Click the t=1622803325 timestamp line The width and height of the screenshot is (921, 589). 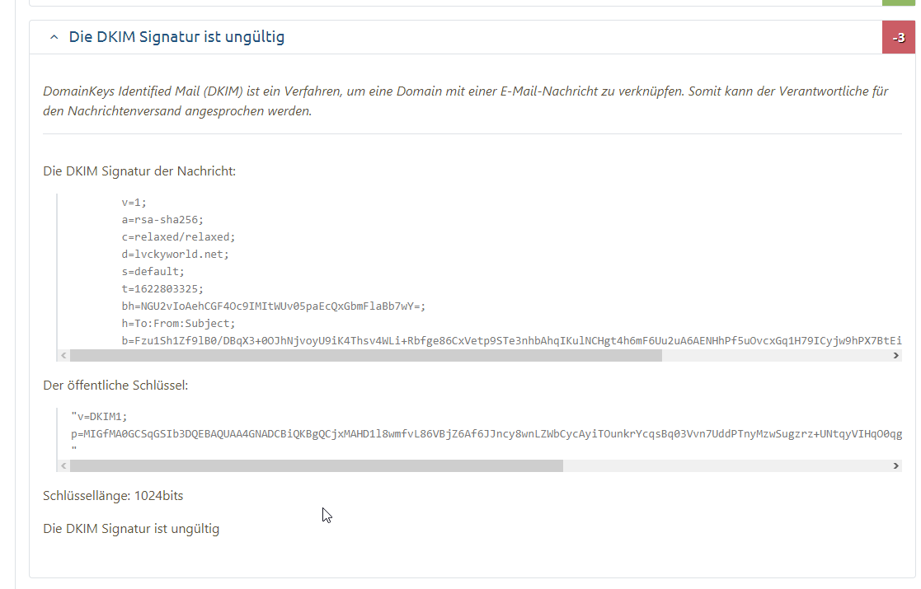click(162, 288)
